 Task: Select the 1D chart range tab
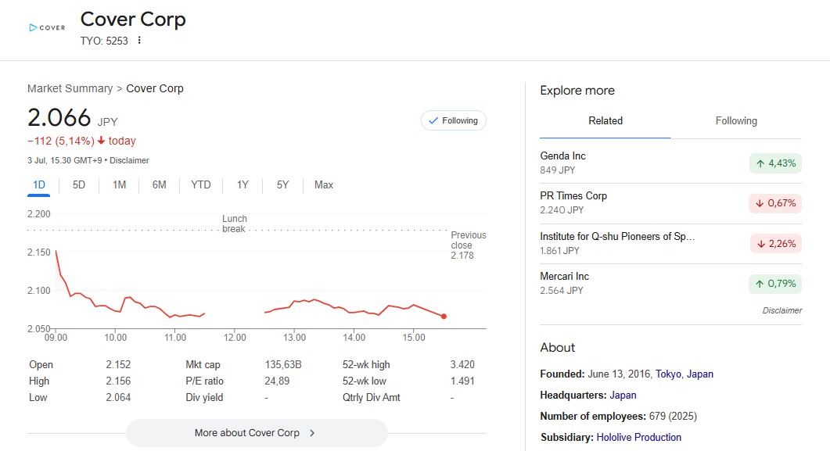(38, 185)
